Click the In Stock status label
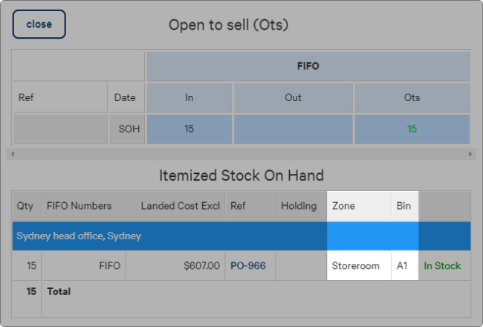This screenshot has width=483, height=327. [442, 265]
